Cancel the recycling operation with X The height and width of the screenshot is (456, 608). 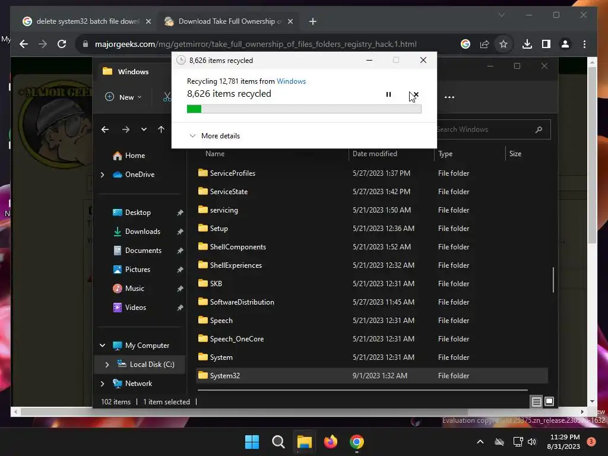(416, 94)
